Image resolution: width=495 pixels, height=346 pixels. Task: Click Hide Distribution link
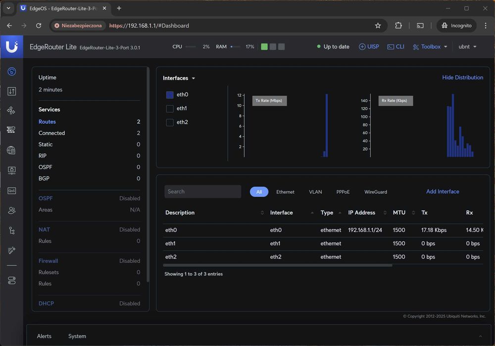pos(462,78)
